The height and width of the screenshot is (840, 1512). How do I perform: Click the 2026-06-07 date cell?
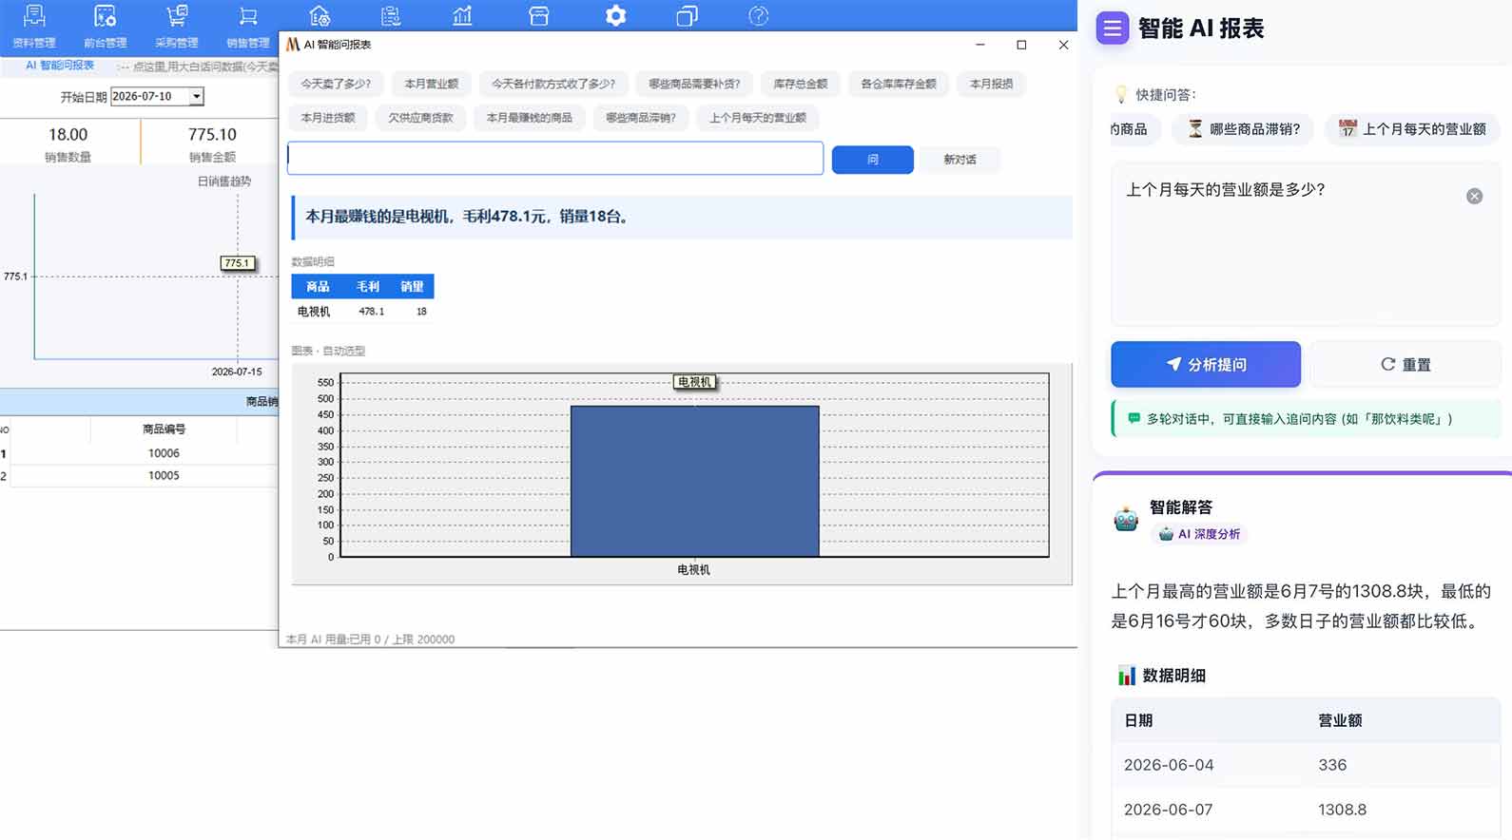coord(1169,810)
